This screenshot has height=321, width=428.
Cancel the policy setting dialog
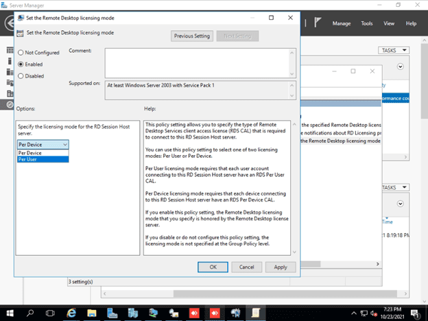click(246, 267)
